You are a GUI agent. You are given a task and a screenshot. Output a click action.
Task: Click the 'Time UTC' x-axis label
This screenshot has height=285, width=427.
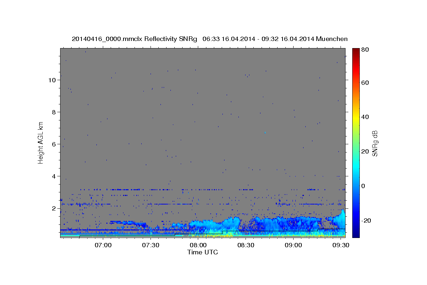tap(202, 252)
